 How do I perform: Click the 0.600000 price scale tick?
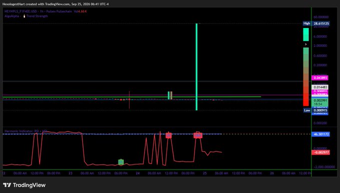click(320, 56)
